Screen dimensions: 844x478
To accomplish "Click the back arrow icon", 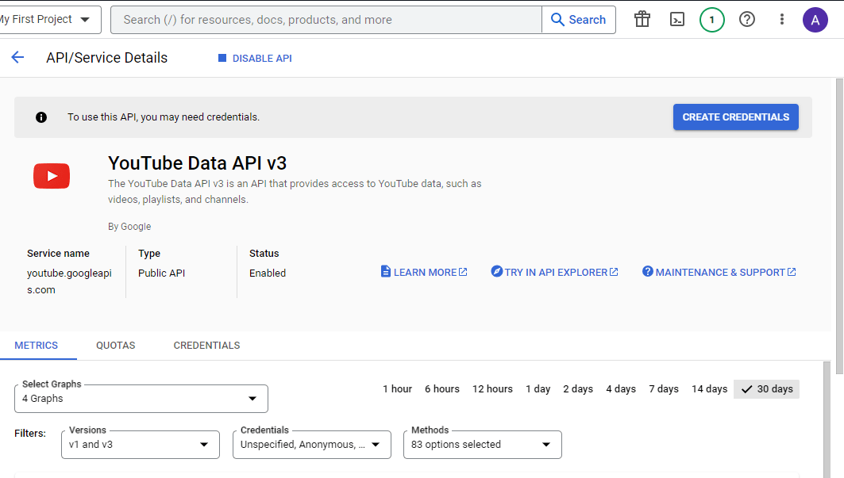I will coord(17,58).
